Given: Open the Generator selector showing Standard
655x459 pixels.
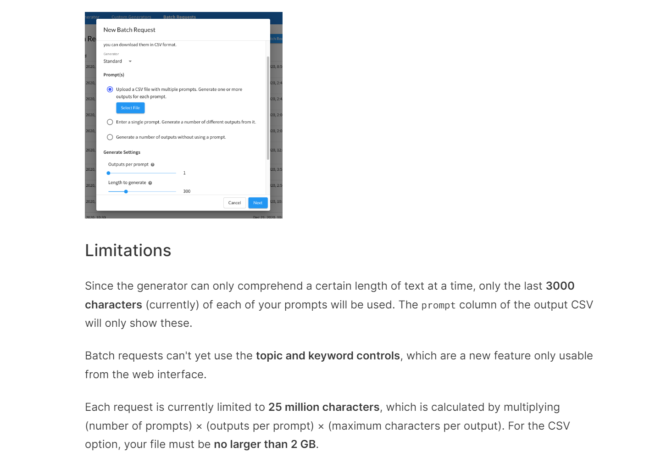Looking at the screenshot, I should [x=113, y=61].
